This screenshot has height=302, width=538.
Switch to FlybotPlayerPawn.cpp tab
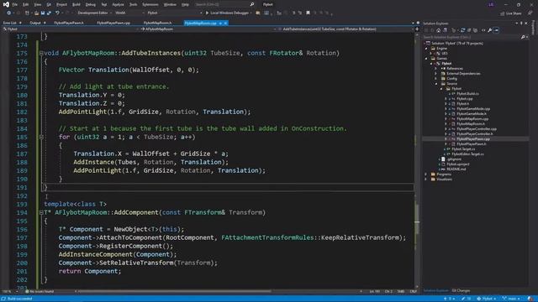click(x=113, y=23)
